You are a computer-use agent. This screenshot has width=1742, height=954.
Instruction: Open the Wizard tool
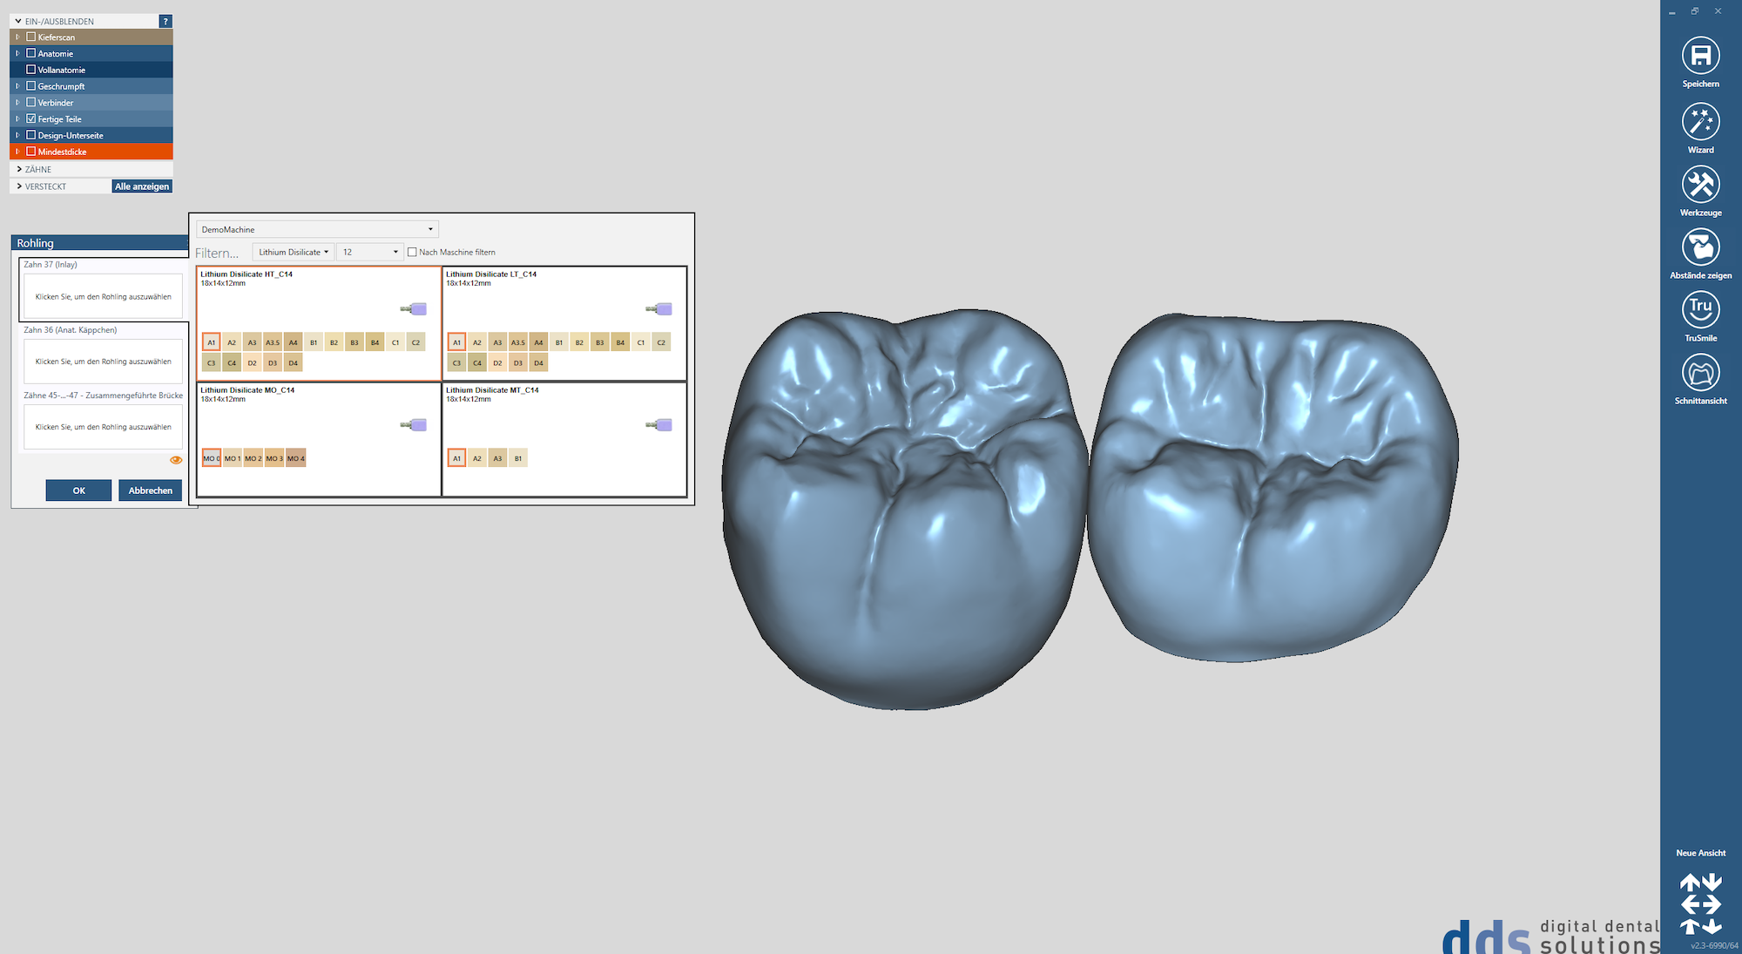pyautogui.click(x=1700, y=123)
